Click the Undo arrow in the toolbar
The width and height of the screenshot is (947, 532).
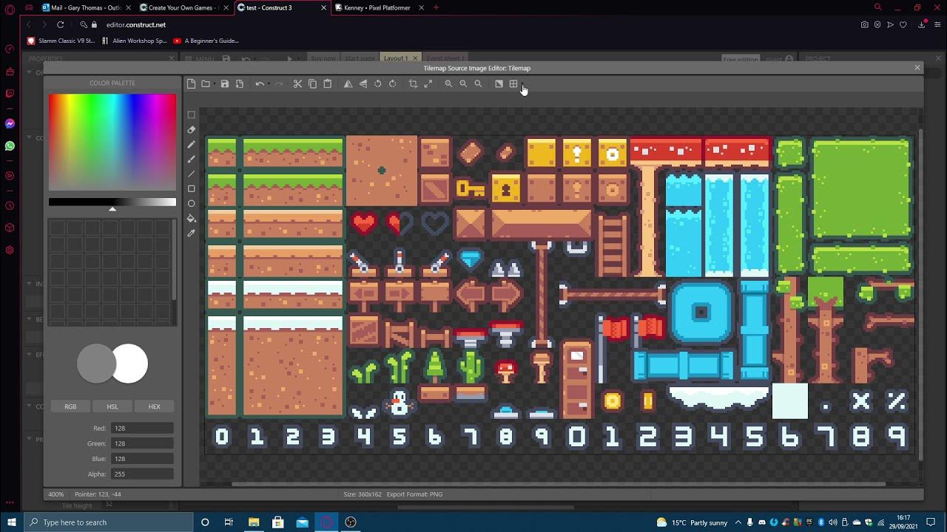(260, 84)
